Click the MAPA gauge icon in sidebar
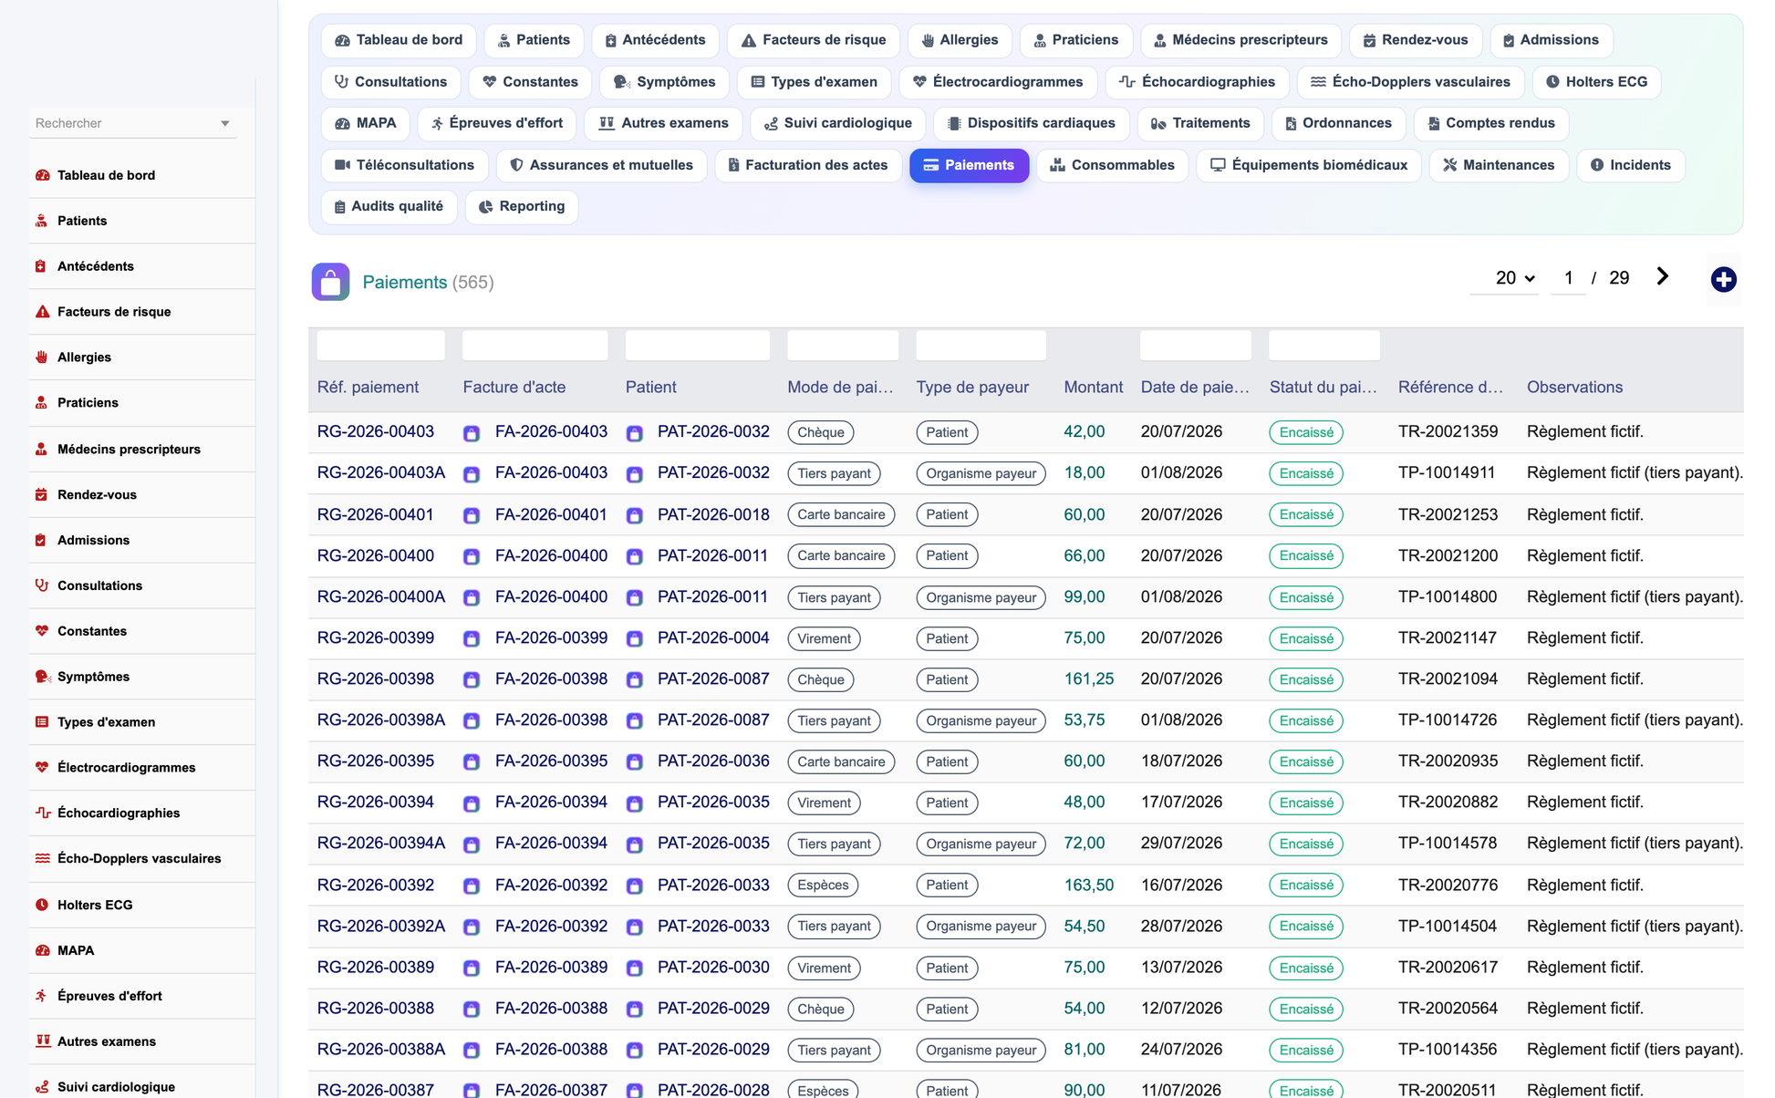Screen dimensions: 1775x1098 pos(42,950)
